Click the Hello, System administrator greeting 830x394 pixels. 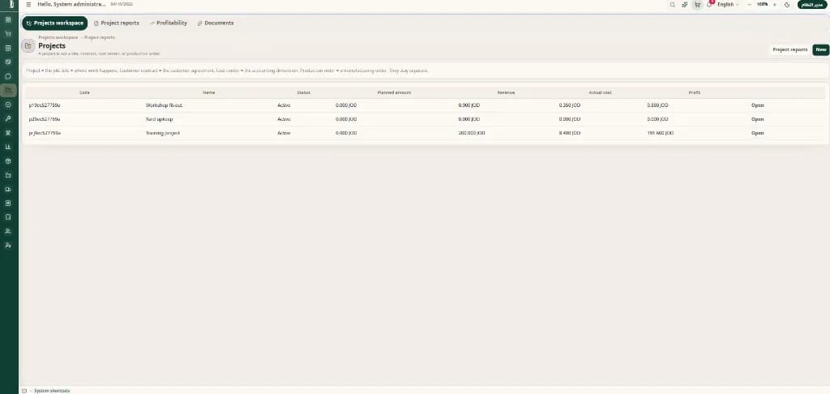(x=71, y=4)
